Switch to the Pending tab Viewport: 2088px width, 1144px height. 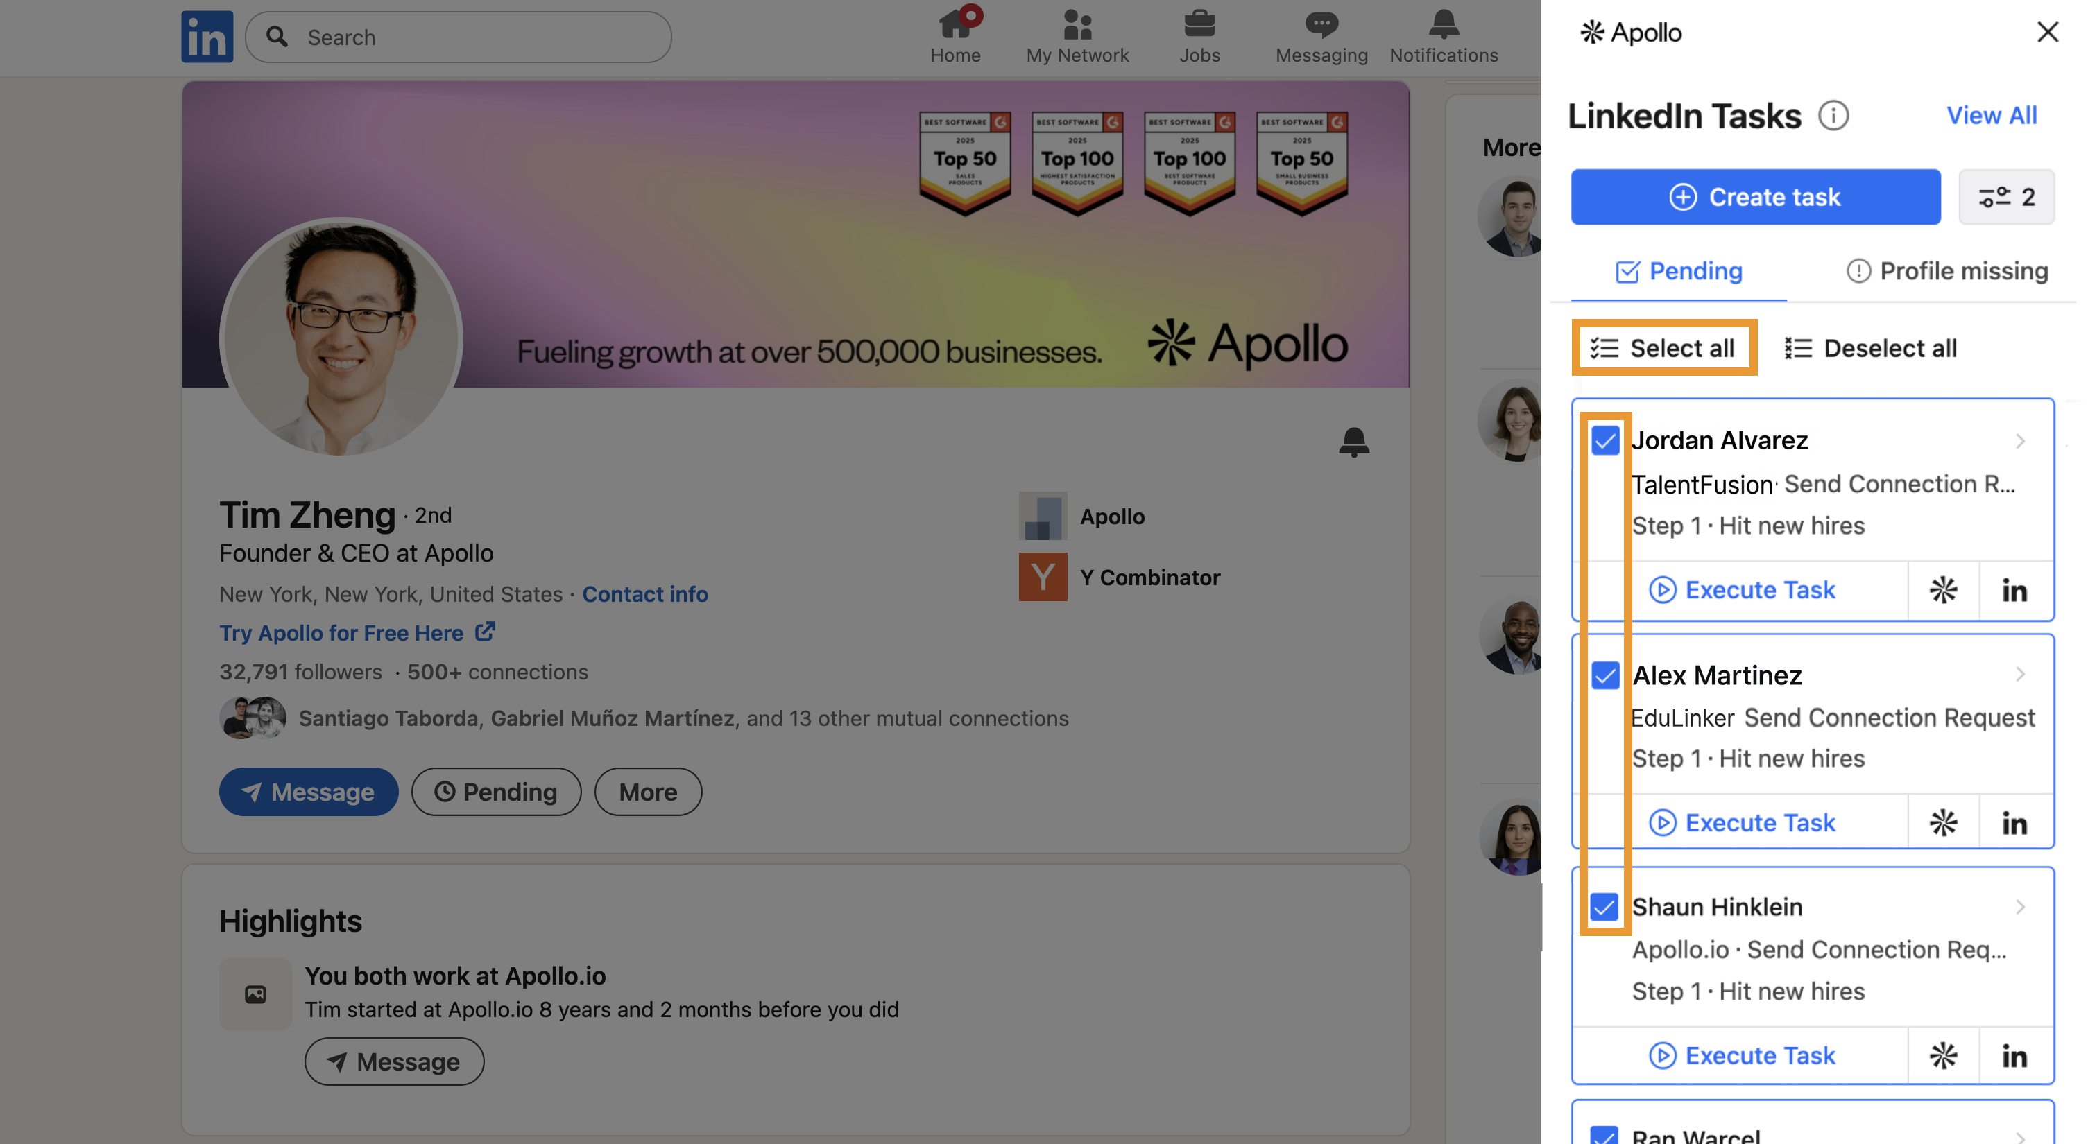click(x=1679, y=271)
